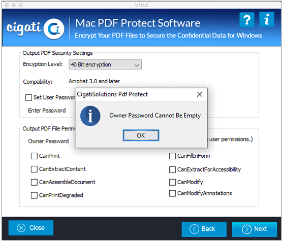This screenshot has height=242, width=283.
Task: Enable the CanModifyAnnotations permission
Action: pos(172,193)
